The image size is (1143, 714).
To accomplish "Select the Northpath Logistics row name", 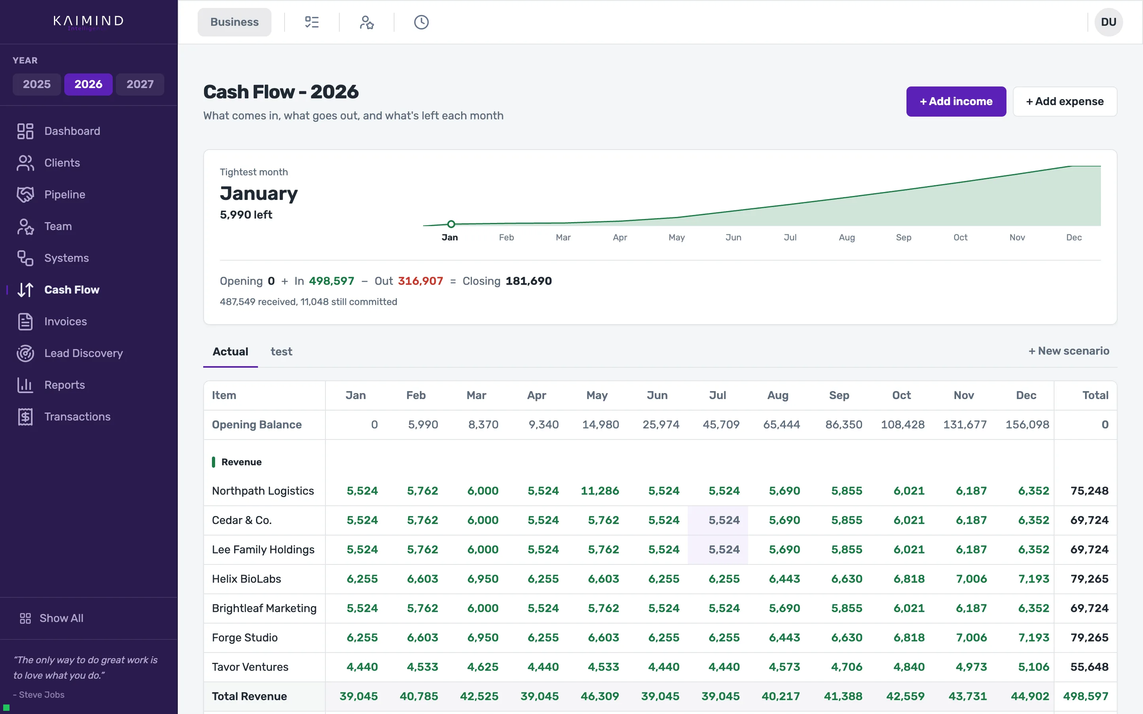I will coord(263,491).
